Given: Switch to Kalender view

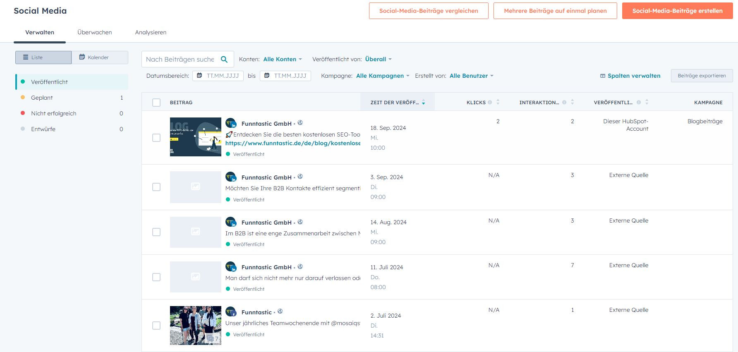Looking at the screenshot, I should 99,57.
